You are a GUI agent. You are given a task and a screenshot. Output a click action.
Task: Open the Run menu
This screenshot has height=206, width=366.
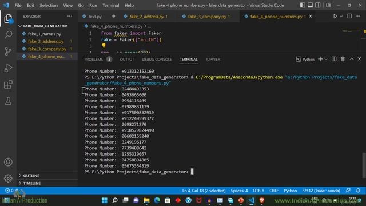pyautogui.click(x=93, y=5)
